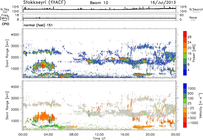This screenshot has height=140, width=203.
Task: Click the Slant Range [km] label of power panel
Action: 7,53
